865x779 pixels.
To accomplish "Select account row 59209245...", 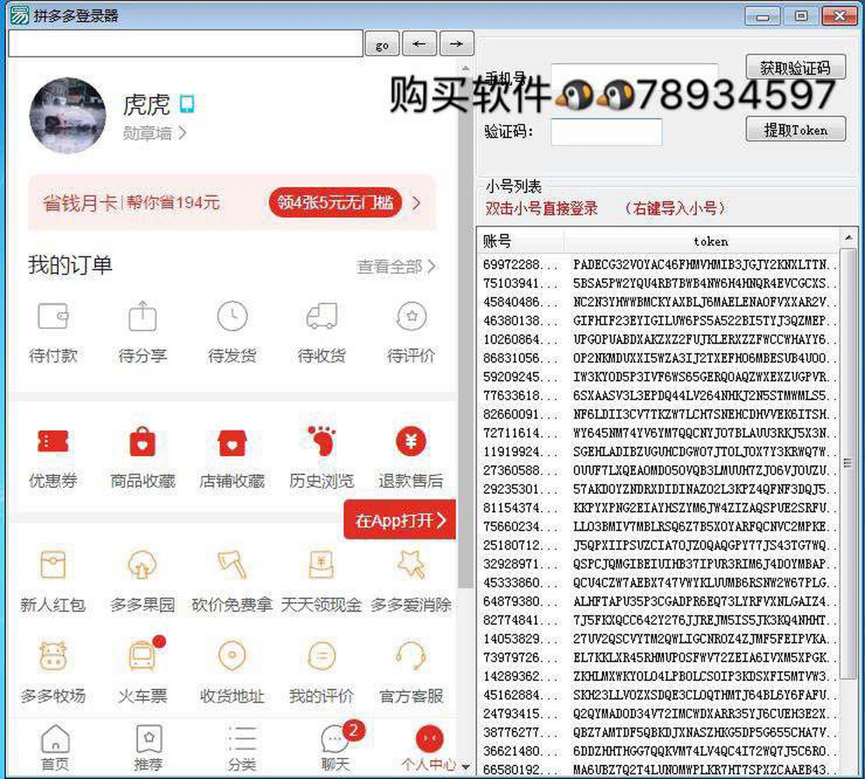I will point(659,377).
